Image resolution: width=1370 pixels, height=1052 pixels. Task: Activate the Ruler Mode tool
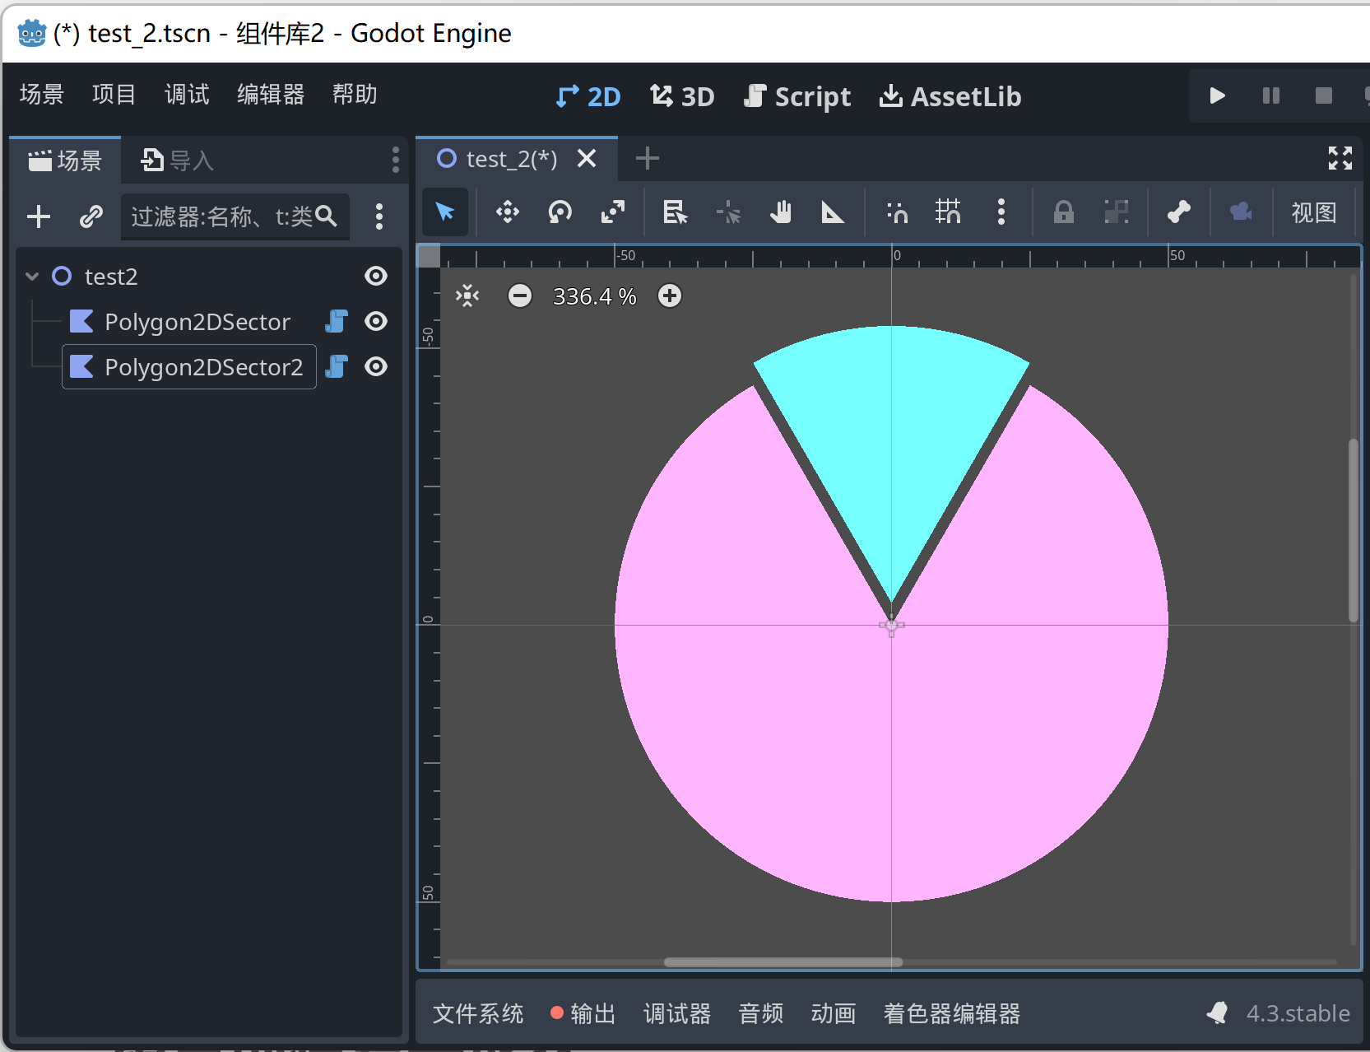pos(833,212)
